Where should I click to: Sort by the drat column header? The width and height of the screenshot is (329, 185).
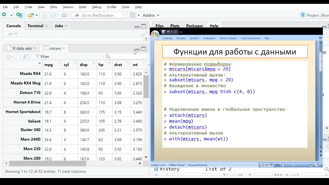coord(121,64)
